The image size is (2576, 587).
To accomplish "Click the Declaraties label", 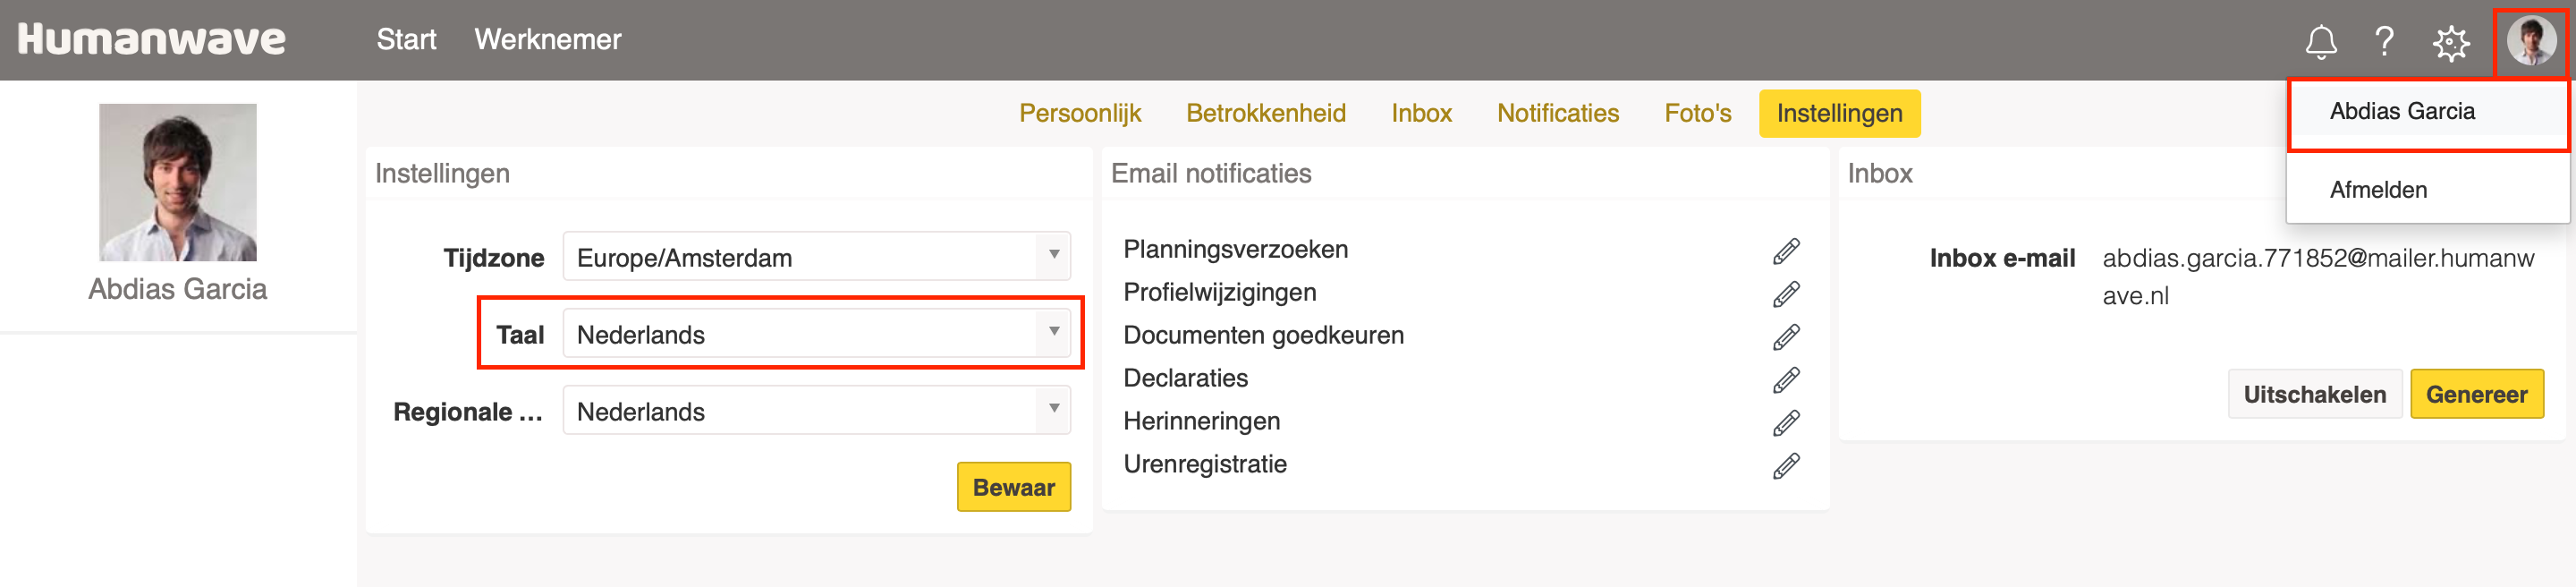I will click(x=1185, y=379).
